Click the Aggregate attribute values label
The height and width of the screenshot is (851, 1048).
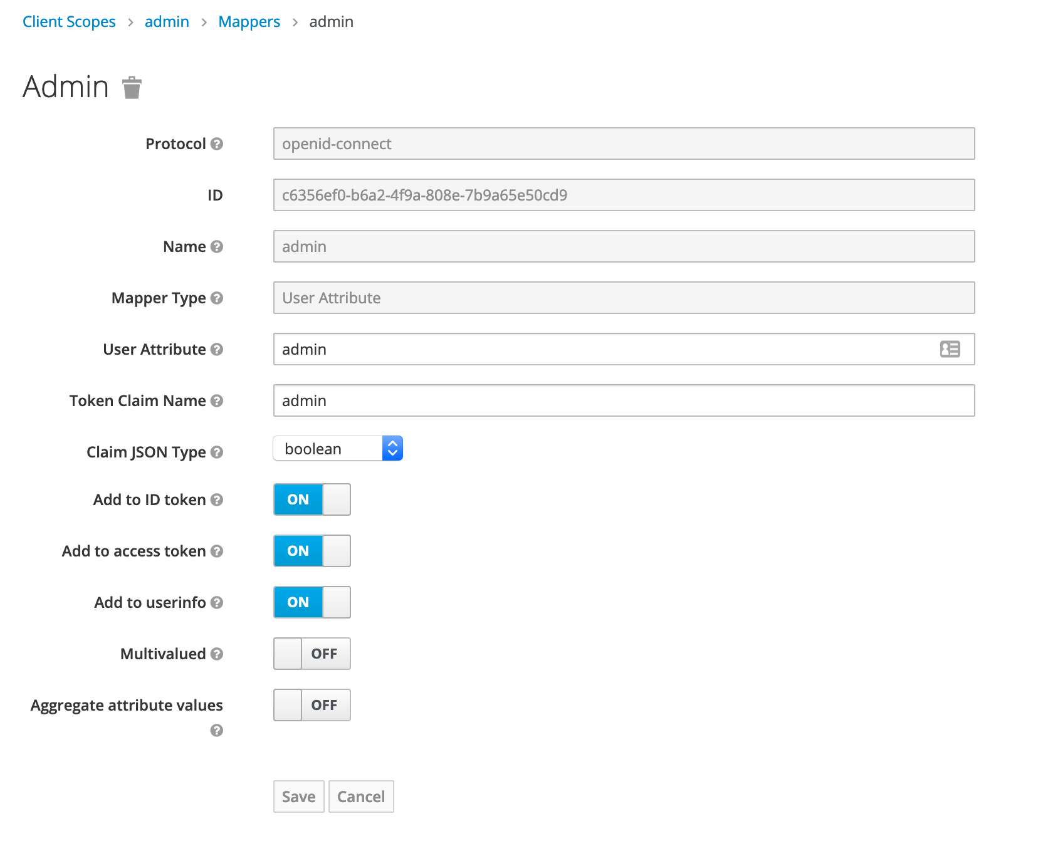(x=127, y=706)
